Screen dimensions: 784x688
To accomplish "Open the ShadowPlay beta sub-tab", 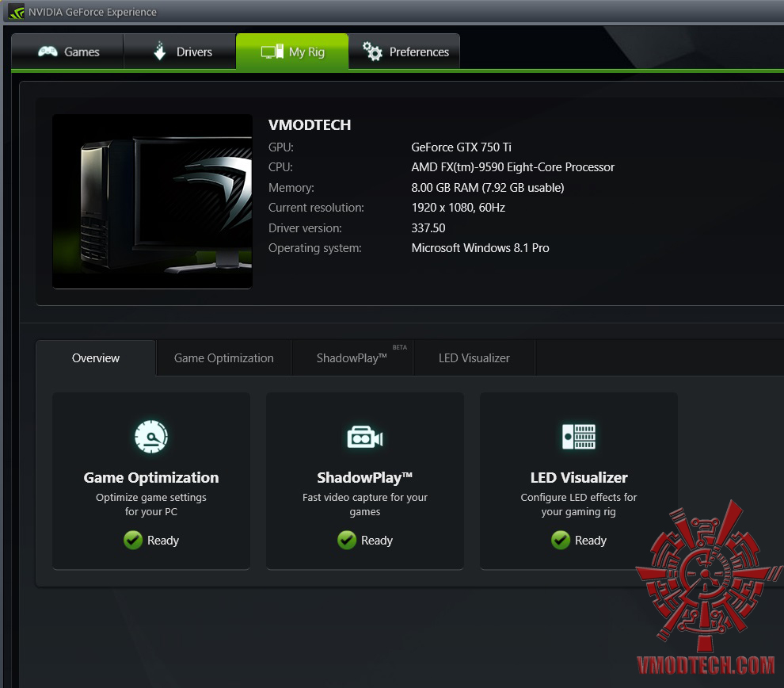I will (352, 358).
